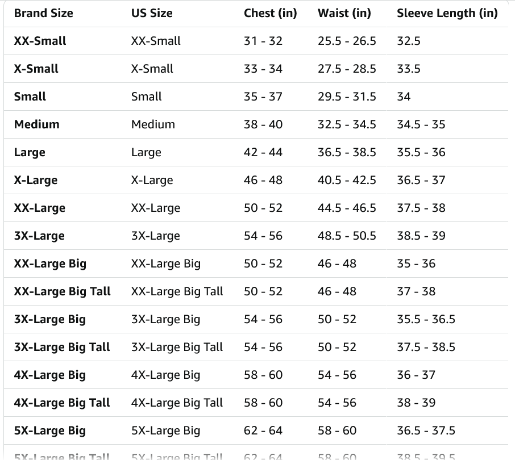This screenshot has width=515, height=460.
Task: Click the chest value 62 - 64 for 5X-Large Big
Action: point(263,430)
